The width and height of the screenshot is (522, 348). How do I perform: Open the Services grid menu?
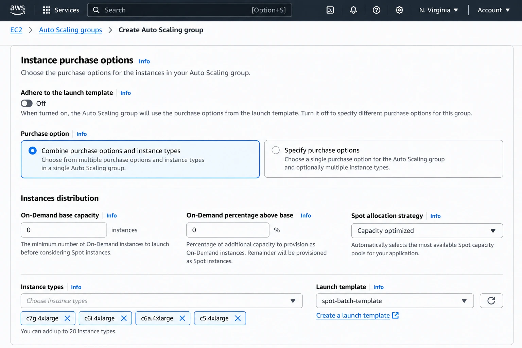click(x=47, y=10)
